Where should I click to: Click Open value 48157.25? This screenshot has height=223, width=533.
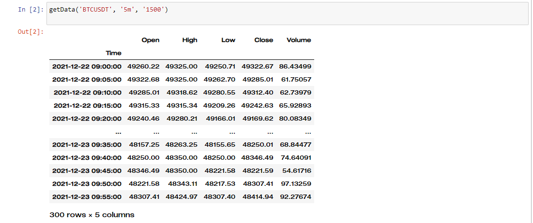[144, 145]
